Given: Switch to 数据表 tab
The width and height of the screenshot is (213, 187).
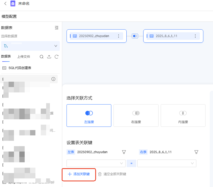Looking at the screenshot, I should pos(6,56).
